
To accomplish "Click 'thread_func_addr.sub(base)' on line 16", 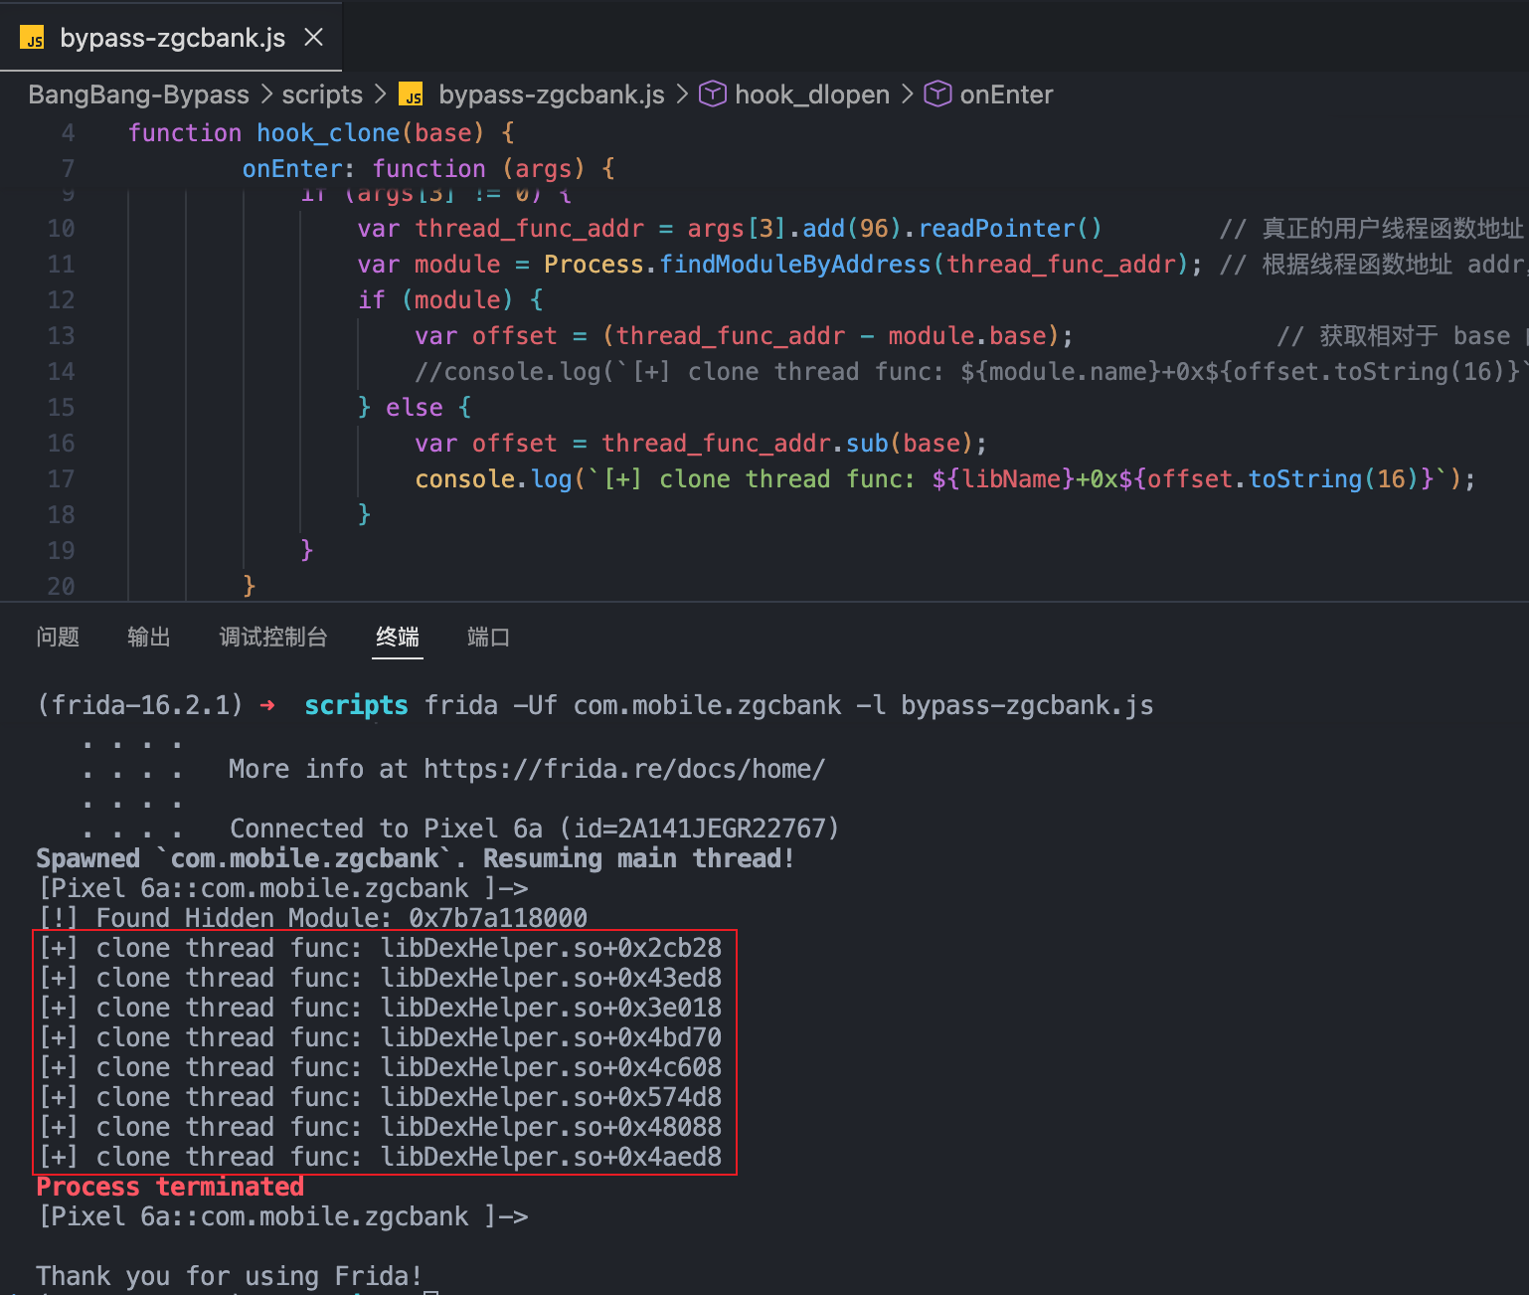I will [x=787, y=444].
